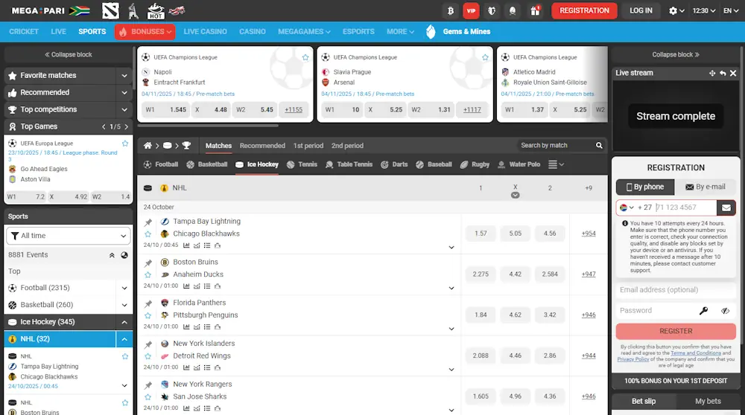Star the New York Islanders match

(x=148, y=356)
